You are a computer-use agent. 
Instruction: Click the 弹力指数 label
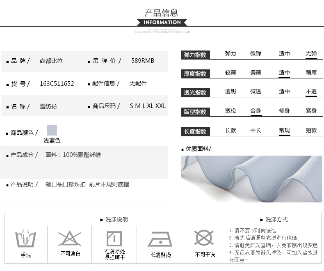[195, 55]
